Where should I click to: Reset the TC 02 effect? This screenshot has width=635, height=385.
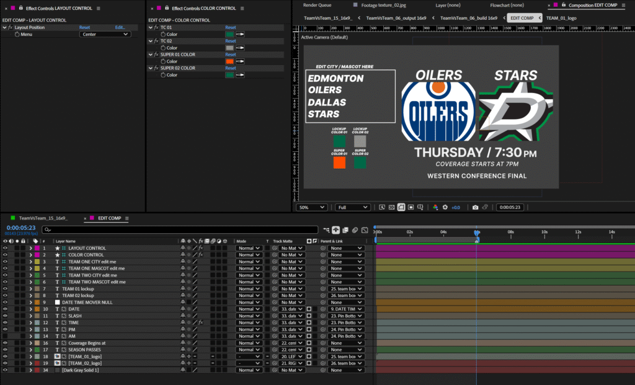point(231,41)
